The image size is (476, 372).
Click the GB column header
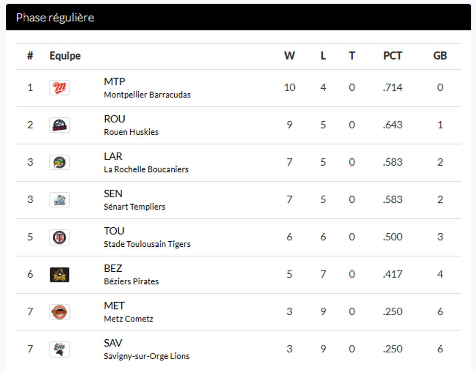(x=440, y=56)
